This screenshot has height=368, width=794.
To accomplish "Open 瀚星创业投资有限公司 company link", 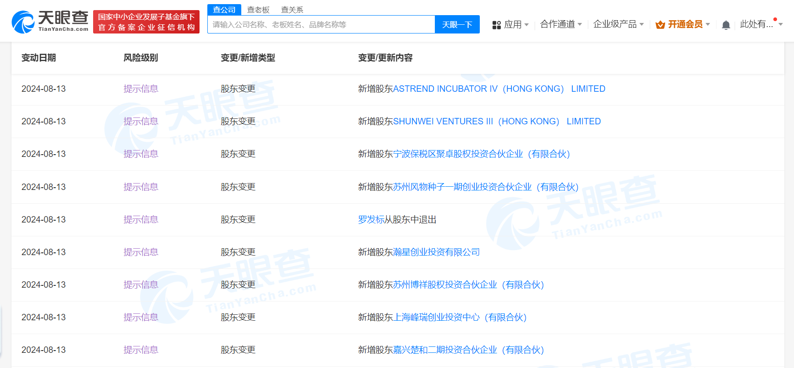I will (436, 252).
